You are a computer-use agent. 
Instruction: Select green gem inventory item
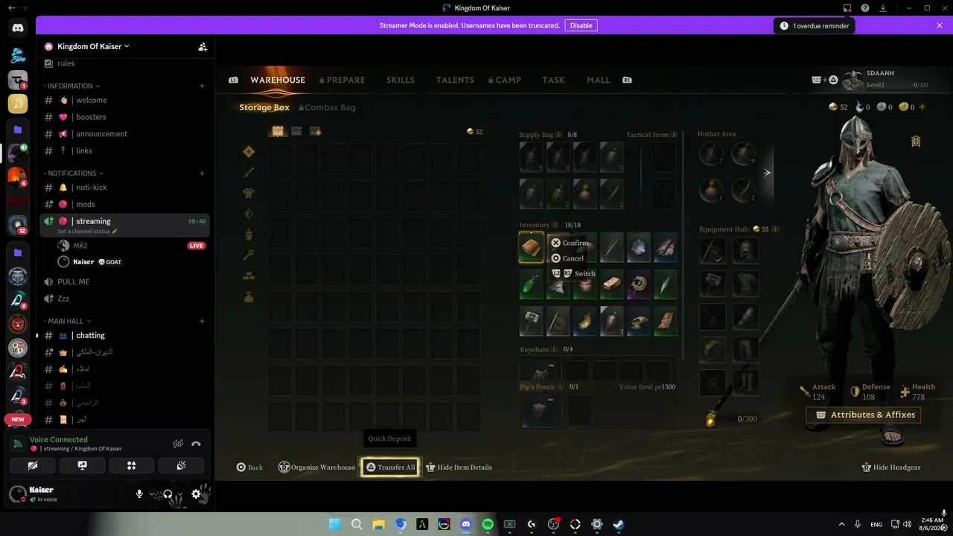click(531, 284)
